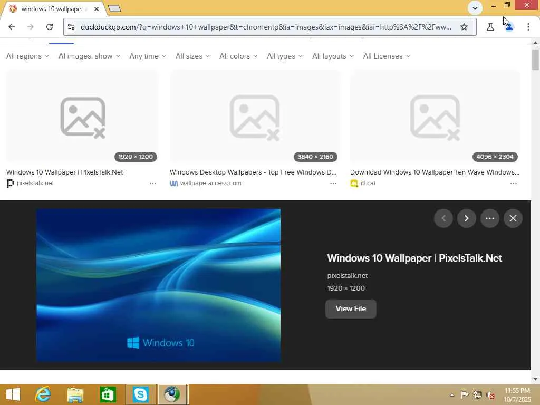Image resolution: width=540 pixels, height=405 pixels.
Task: Open Chrome Labs flask icon
Action: point(490,27)
